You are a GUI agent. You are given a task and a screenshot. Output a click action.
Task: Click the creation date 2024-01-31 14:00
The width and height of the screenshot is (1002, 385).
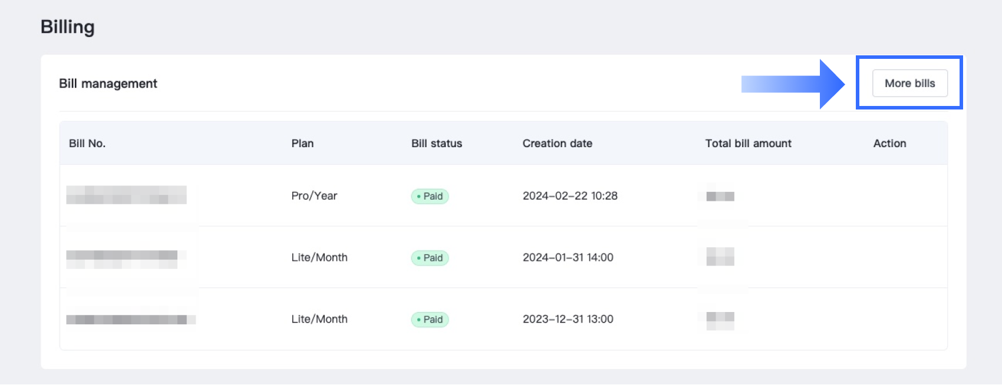click(x=568, y=258)
